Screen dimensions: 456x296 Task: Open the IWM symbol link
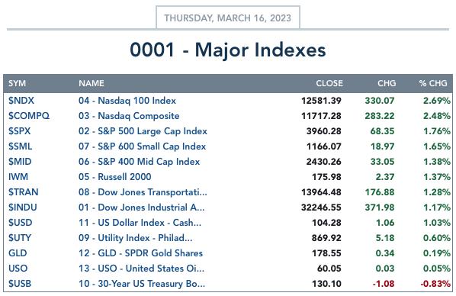pos(18,177)
